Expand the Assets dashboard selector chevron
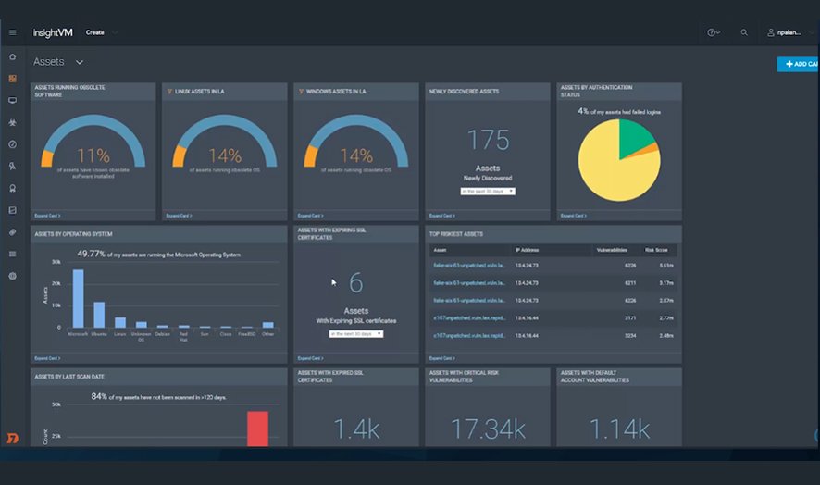 pos(80,62)
